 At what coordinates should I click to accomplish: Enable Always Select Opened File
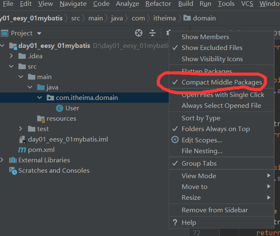(x=221, y=106)
